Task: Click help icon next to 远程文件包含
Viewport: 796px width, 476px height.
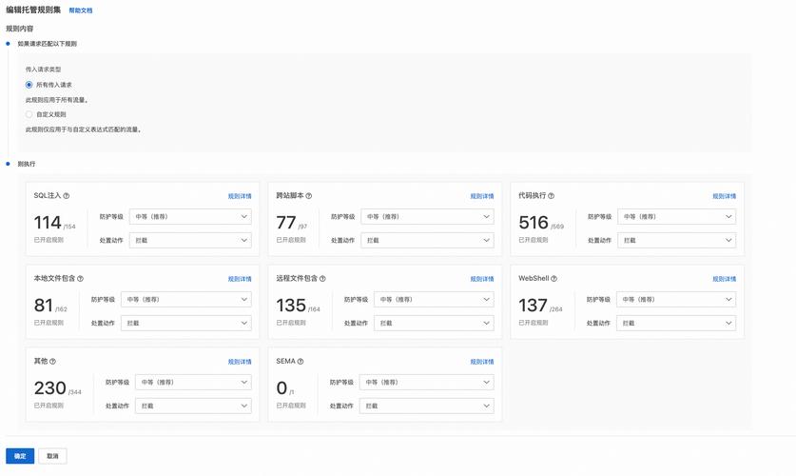Action: pyautogui.click(x=322, y=279)
